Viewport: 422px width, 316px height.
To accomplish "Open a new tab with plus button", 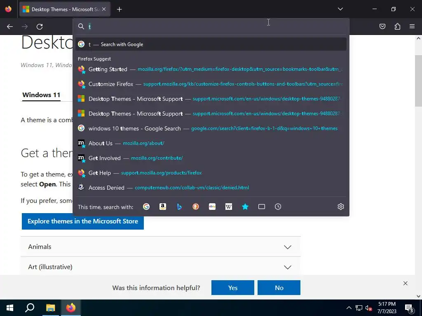I will tap(119, 9).
